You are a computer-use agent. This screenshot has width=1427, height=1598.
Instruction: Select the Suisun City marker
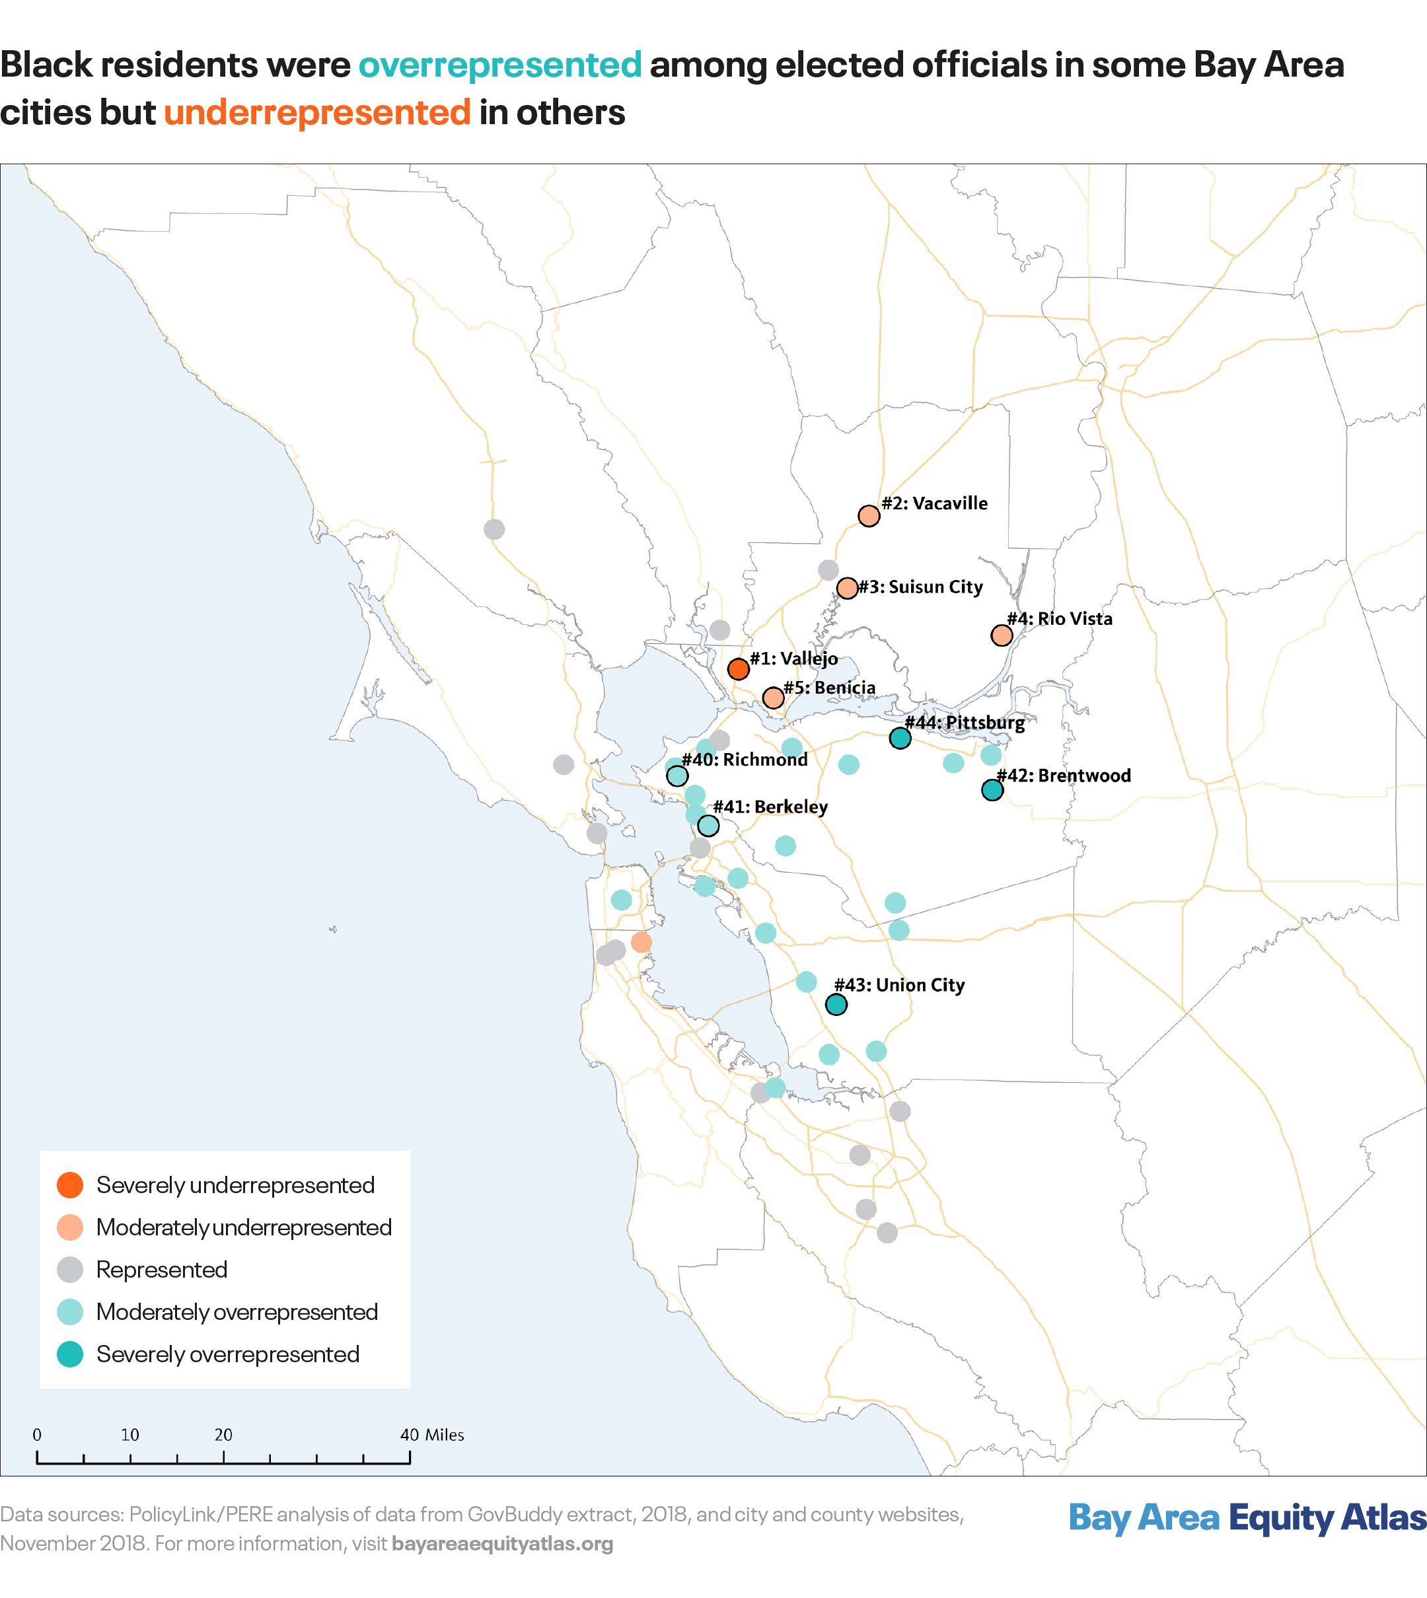pos(847,588)
